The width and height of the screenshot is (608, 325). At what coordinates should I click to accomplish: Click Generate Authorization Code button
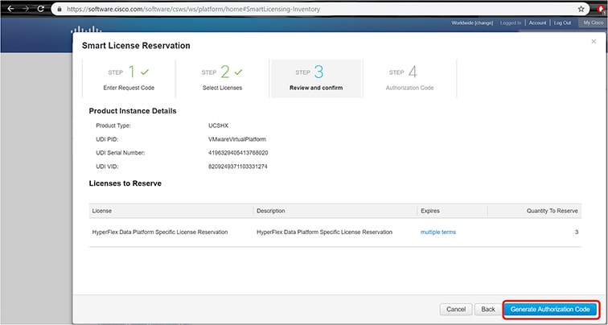click(x=550, y=310)
